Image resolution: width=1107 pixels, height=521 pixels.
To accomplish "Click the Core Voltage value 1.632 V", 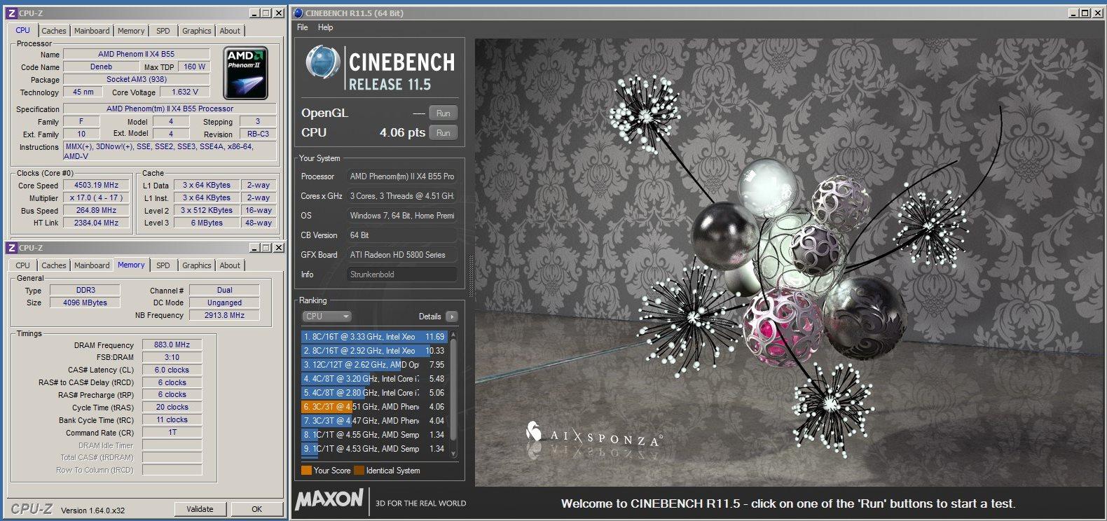I will (x=185, y=92).
